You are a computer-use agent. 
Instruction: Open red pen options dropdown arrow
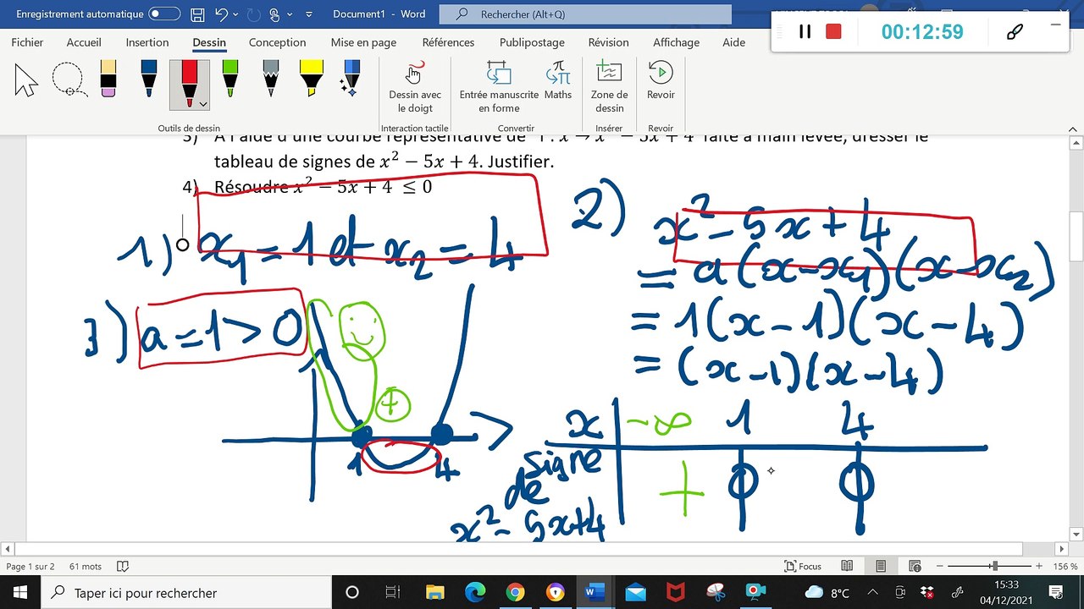click(x=203, y=104)
